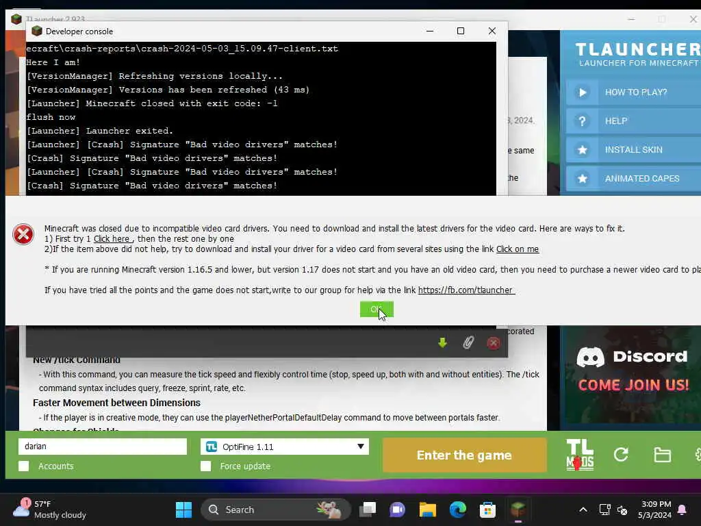
Task: Open the settings gear in launcher bar
Action: (x=698, y=455)
